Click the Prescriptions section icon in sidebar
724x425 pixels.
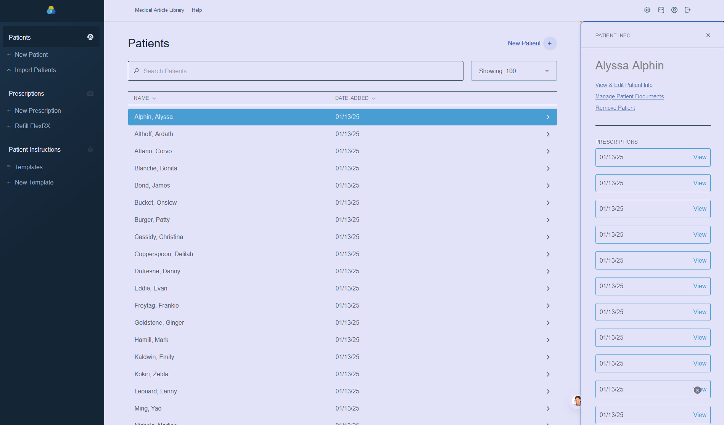pos(90,93)
